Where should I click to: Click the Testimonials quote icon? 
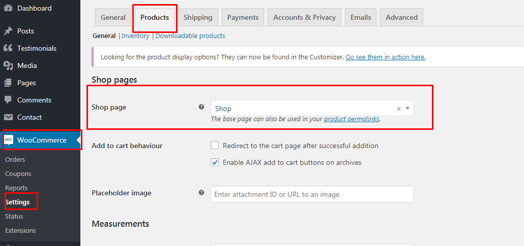[8, 48]
